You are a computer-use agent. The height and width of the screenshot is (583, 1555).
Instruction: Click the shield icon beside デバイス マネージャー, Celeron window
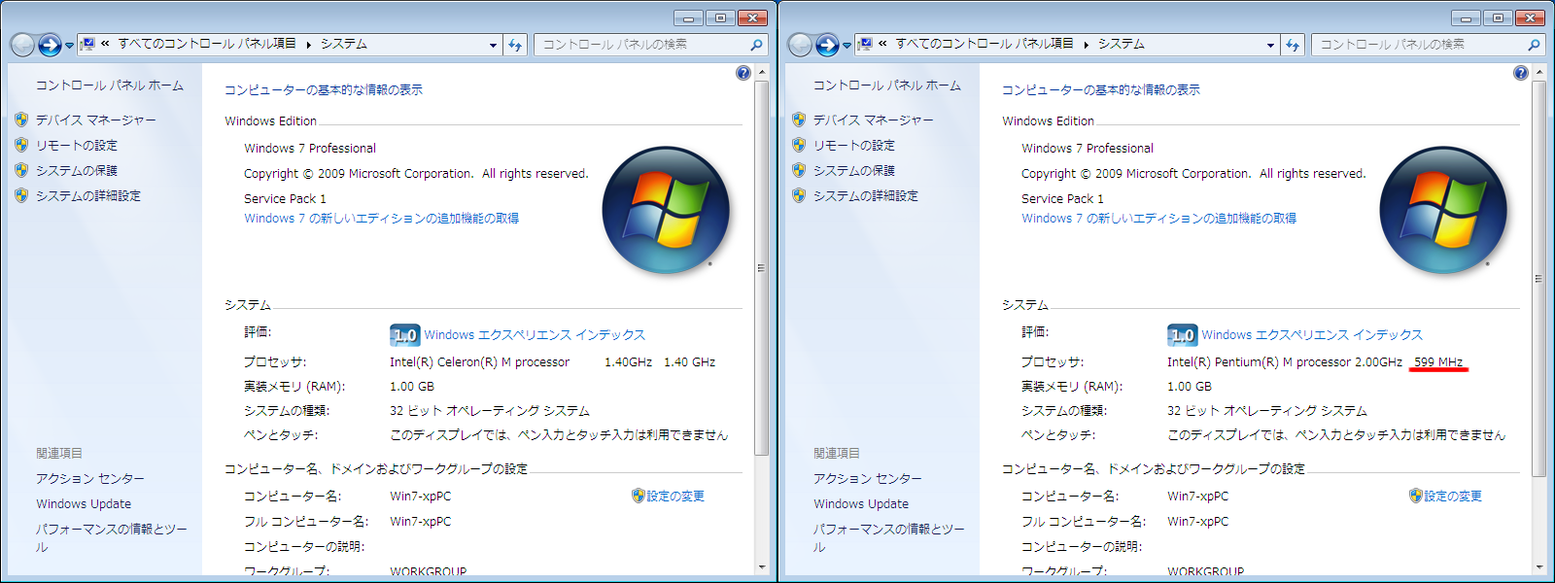[21, 120]
